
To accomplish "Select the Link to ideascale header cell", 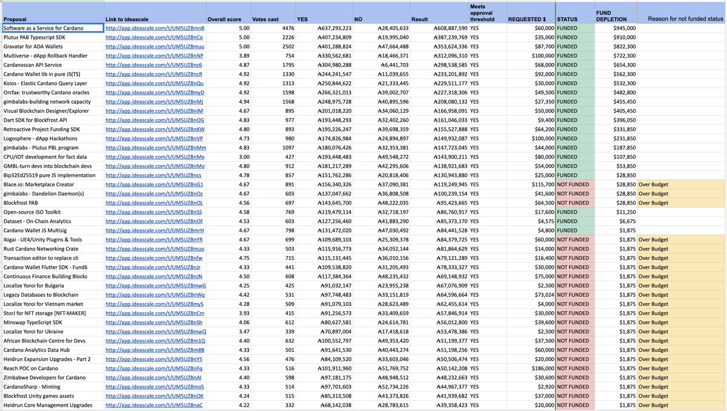I will (x=154, y=13).
